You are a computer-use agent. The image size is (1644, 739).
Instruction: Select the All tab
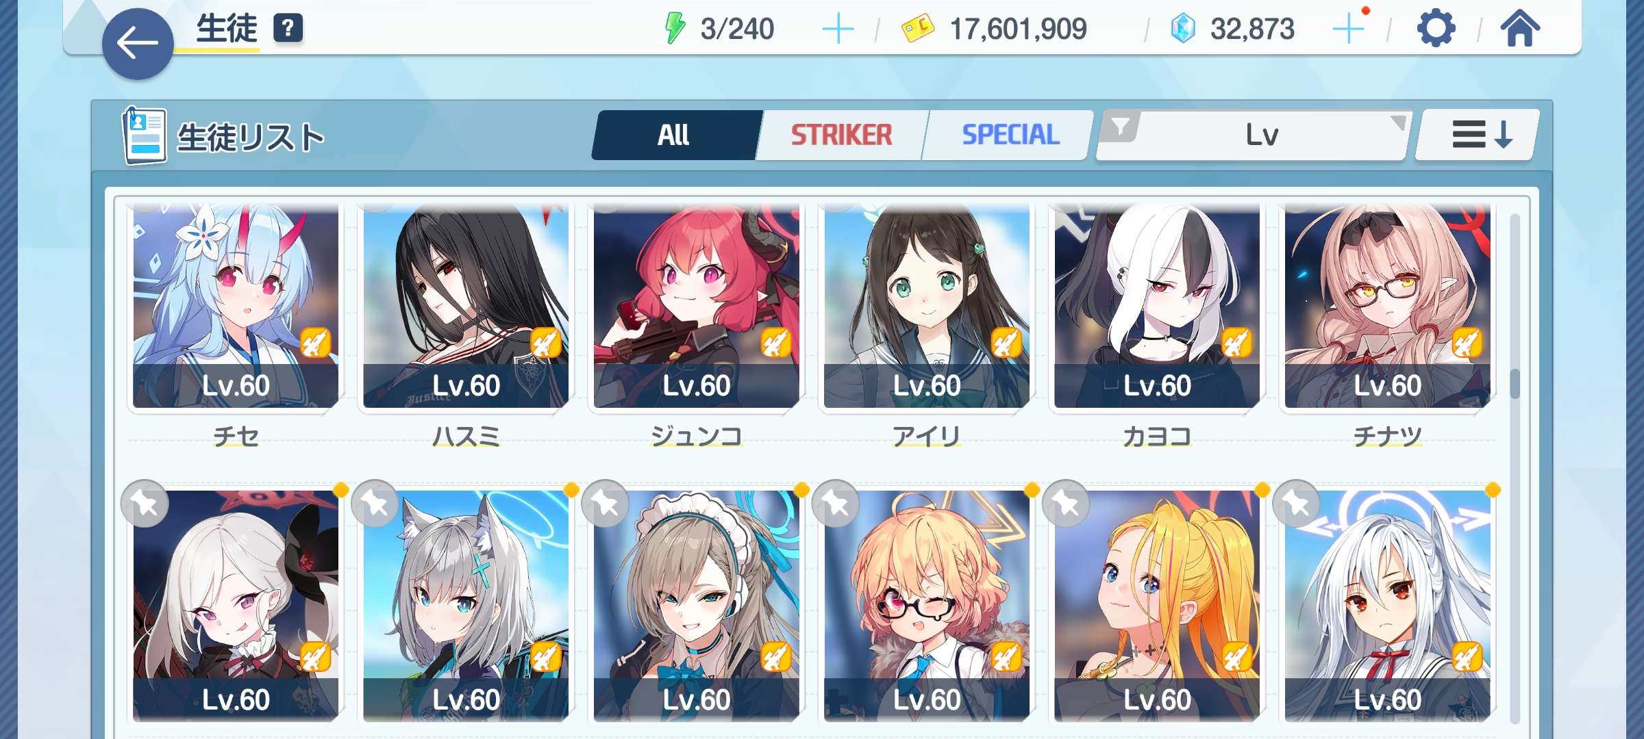[673, 135]
